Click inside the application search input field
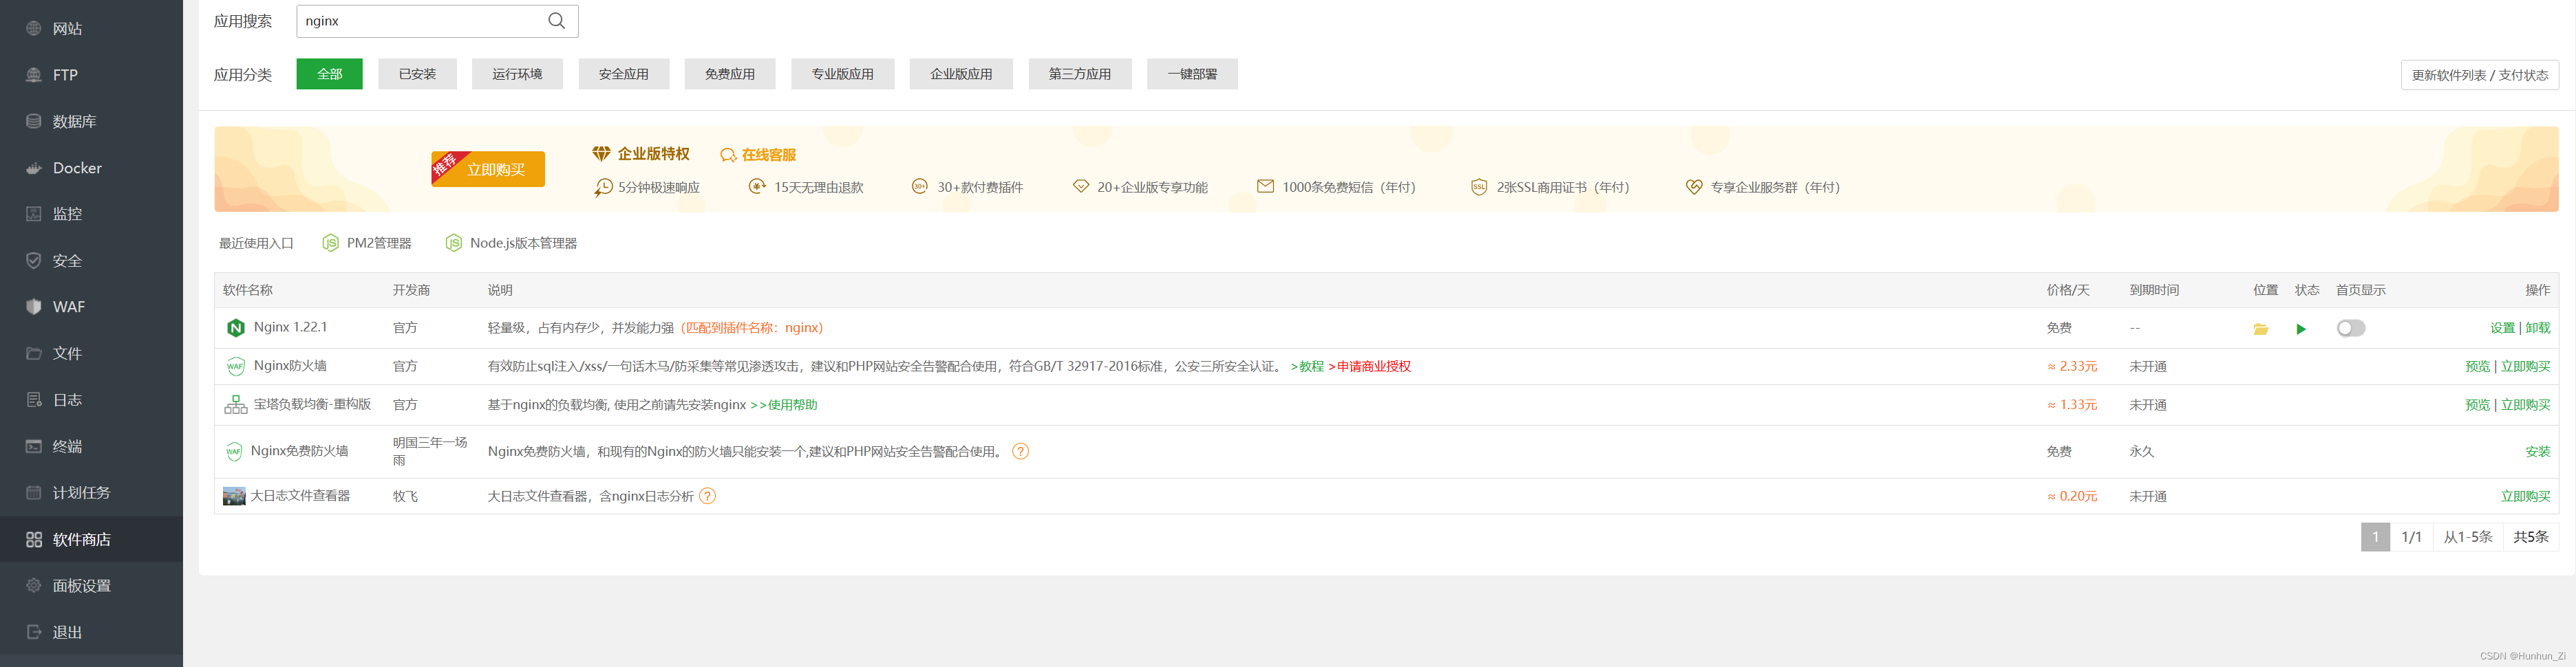Screen dimensions: 2576x667 pos(420,20)
